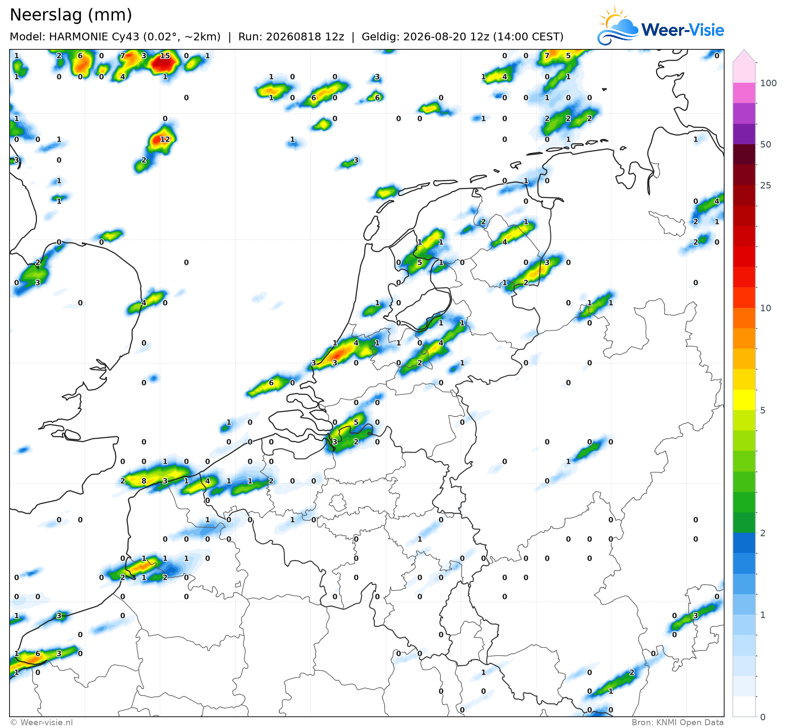Click the © Weer-visie.nl copyright link
Viewport: 790px width, 728px height.
click(41, 722)
